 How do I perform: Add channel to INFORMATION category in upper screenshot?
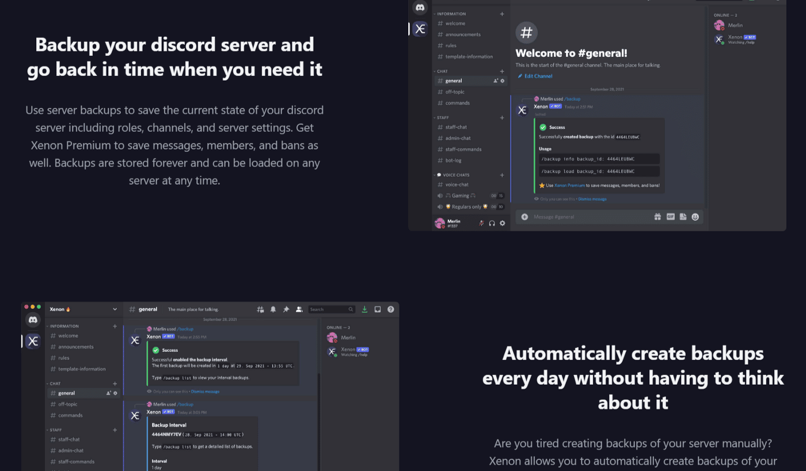(x=502, y=14)
